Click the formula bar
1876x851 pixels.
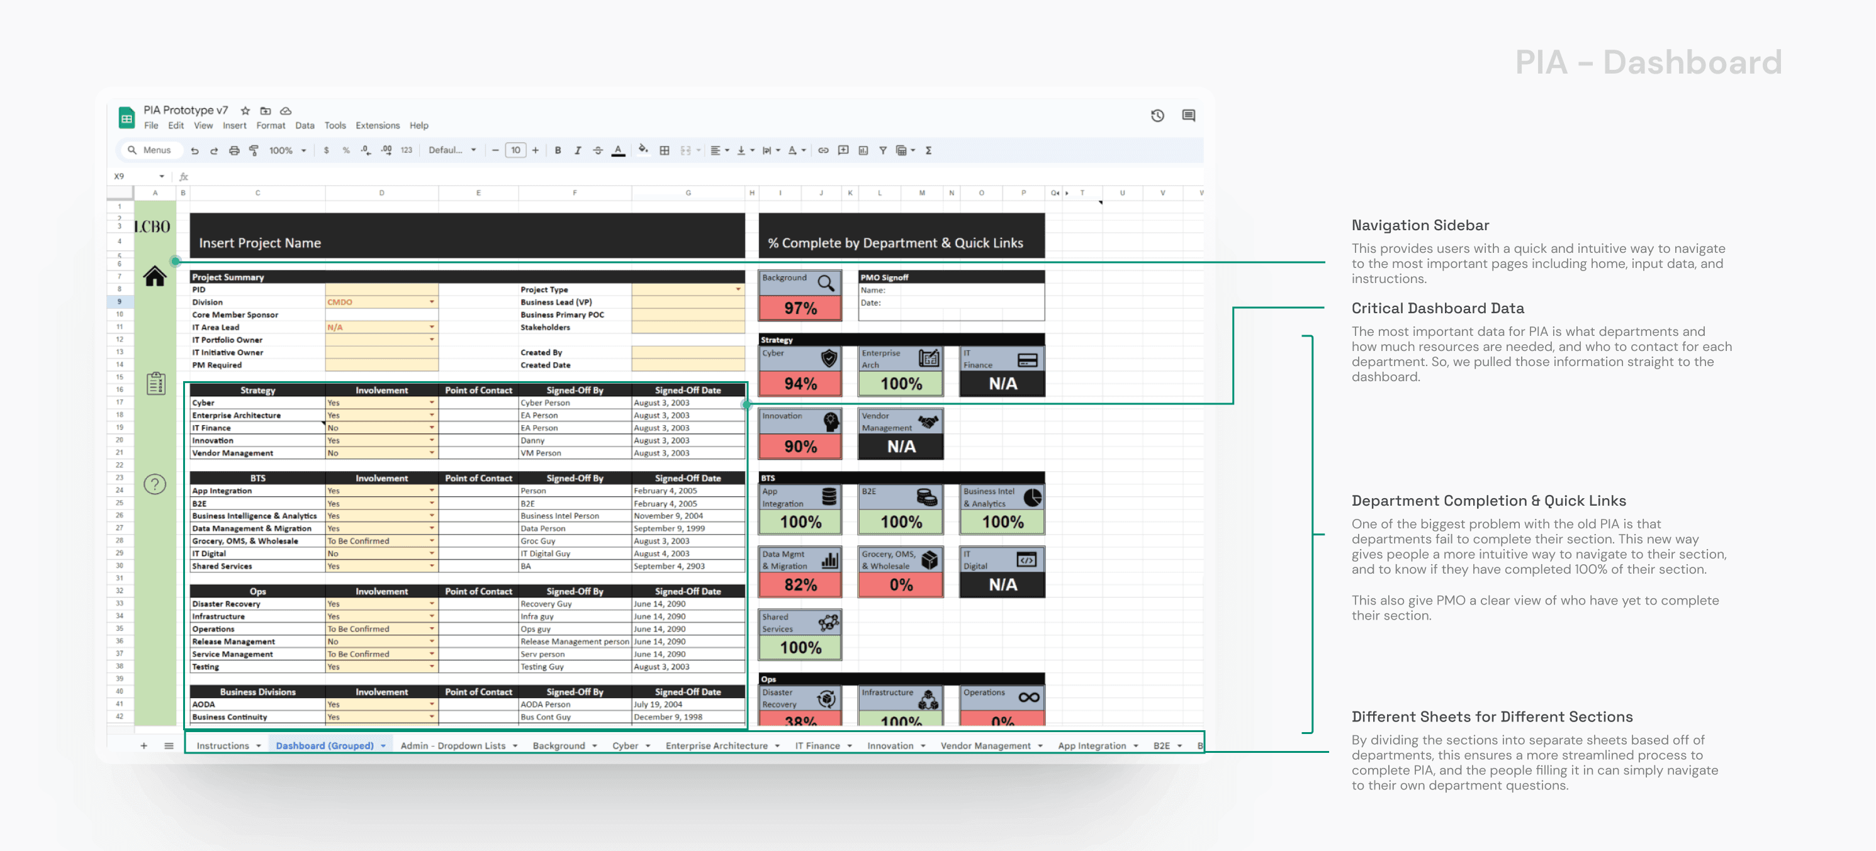coord(692,176)
